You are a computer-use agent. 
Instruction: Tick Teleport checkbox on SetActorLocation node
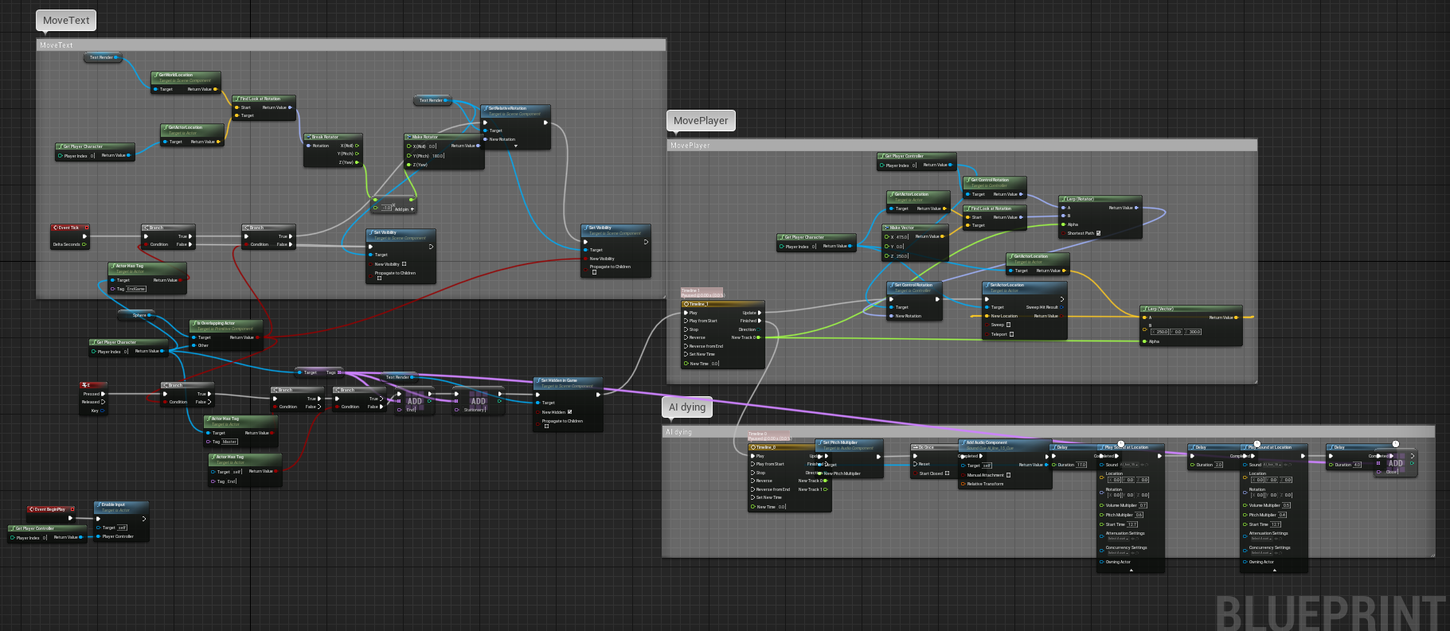coord(1011,334)
